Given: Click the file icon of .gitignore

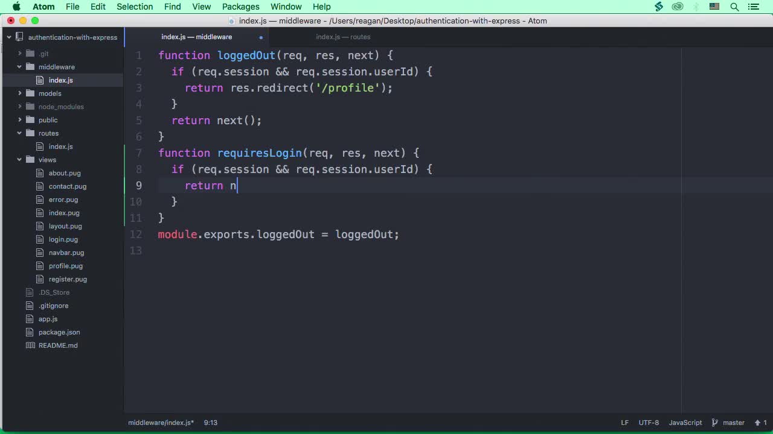Looking at the screenshot, I should tap(30, 306).
